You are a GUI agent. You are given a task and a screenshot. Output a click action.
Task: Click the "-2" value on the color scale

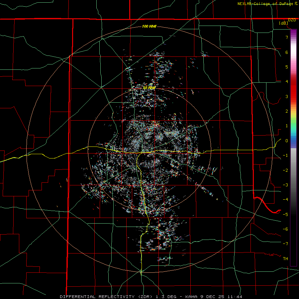pyautogui.click(x=285, y=170)
